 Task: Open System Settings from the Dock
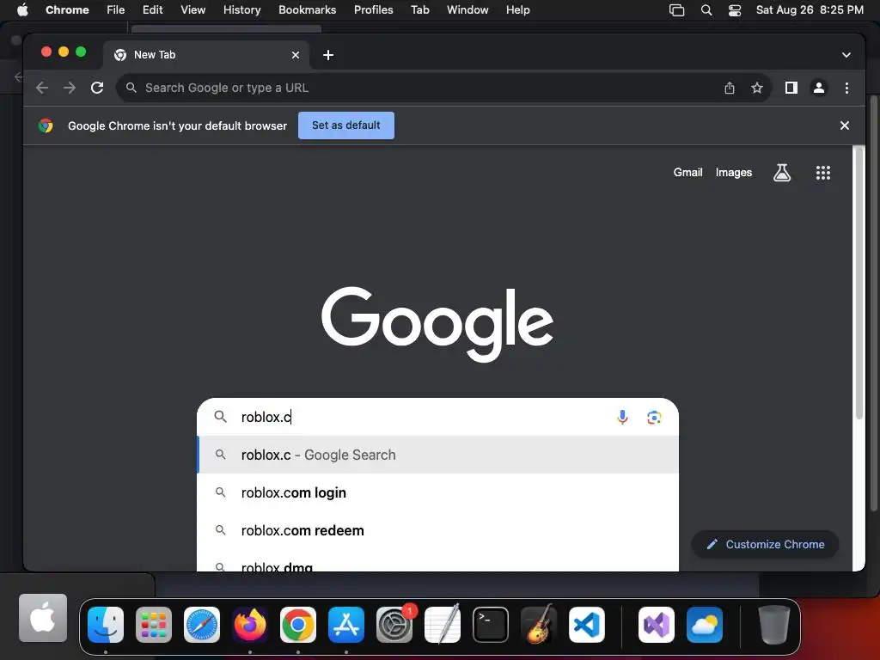[x=394, y=625]
